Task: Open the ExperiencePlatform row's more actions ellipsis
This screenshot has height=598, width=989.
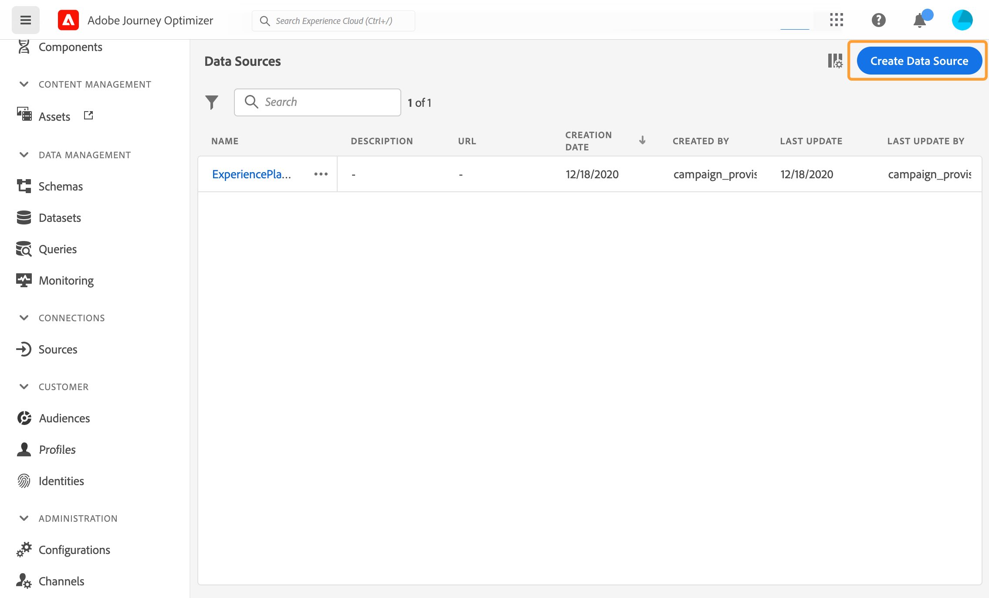Action: 321,174
